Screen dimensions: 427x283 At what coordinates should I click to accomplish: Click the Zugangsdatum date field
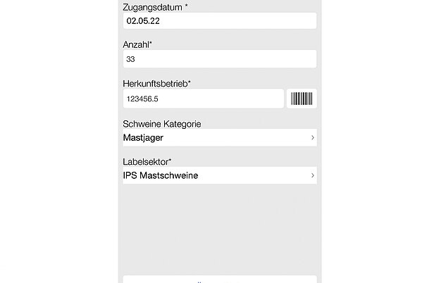tap(219, 21)
